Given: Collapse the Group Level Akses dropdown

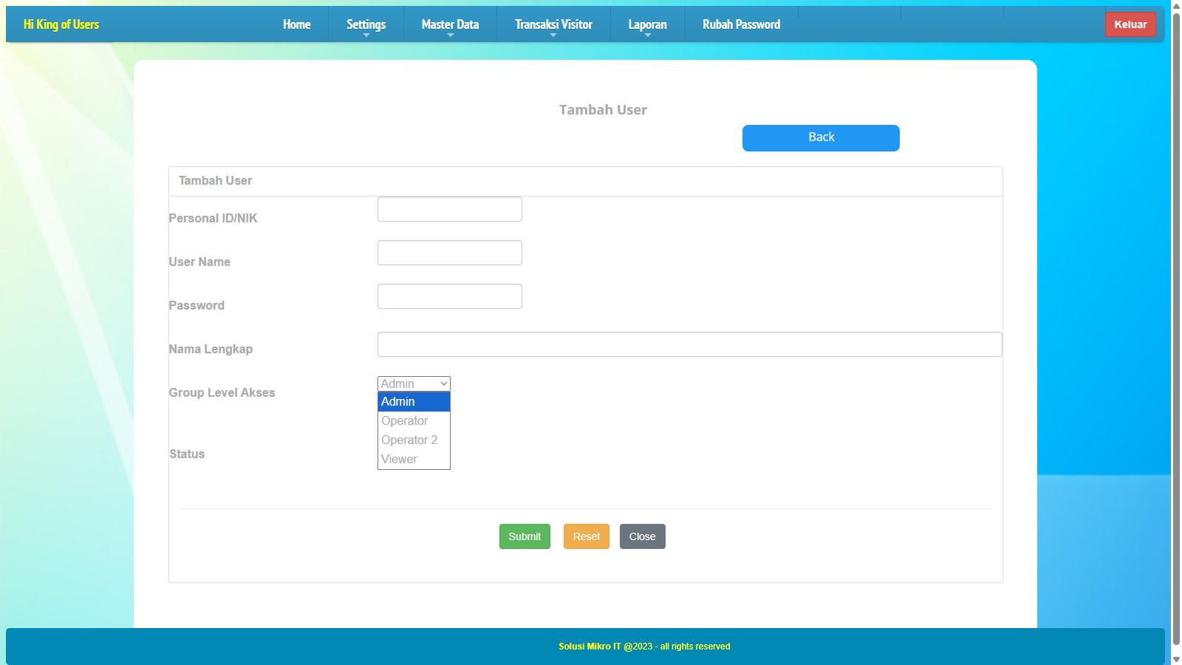Looking at the screenshot, I should 414,383.
